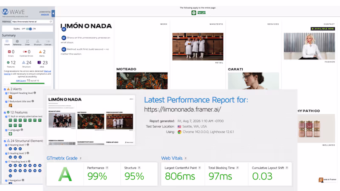Screen dimensions: 340x191
Task: Open info icon for Heading level 1
Action: click(28, 145)
